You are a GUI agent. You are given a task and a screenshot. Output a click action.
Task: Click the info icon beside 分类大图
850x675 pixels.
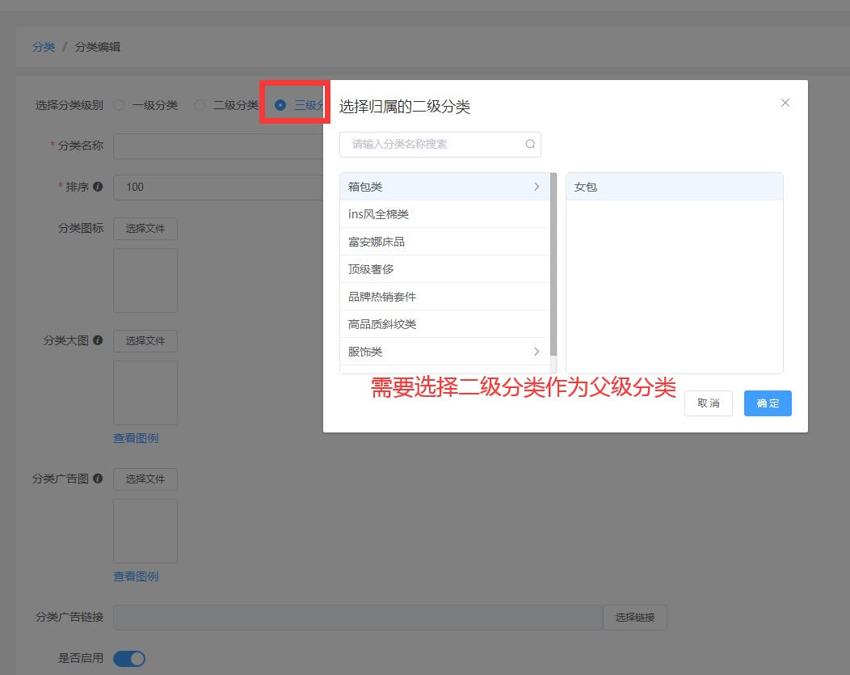pyautogui.click(x=98, y=340)
